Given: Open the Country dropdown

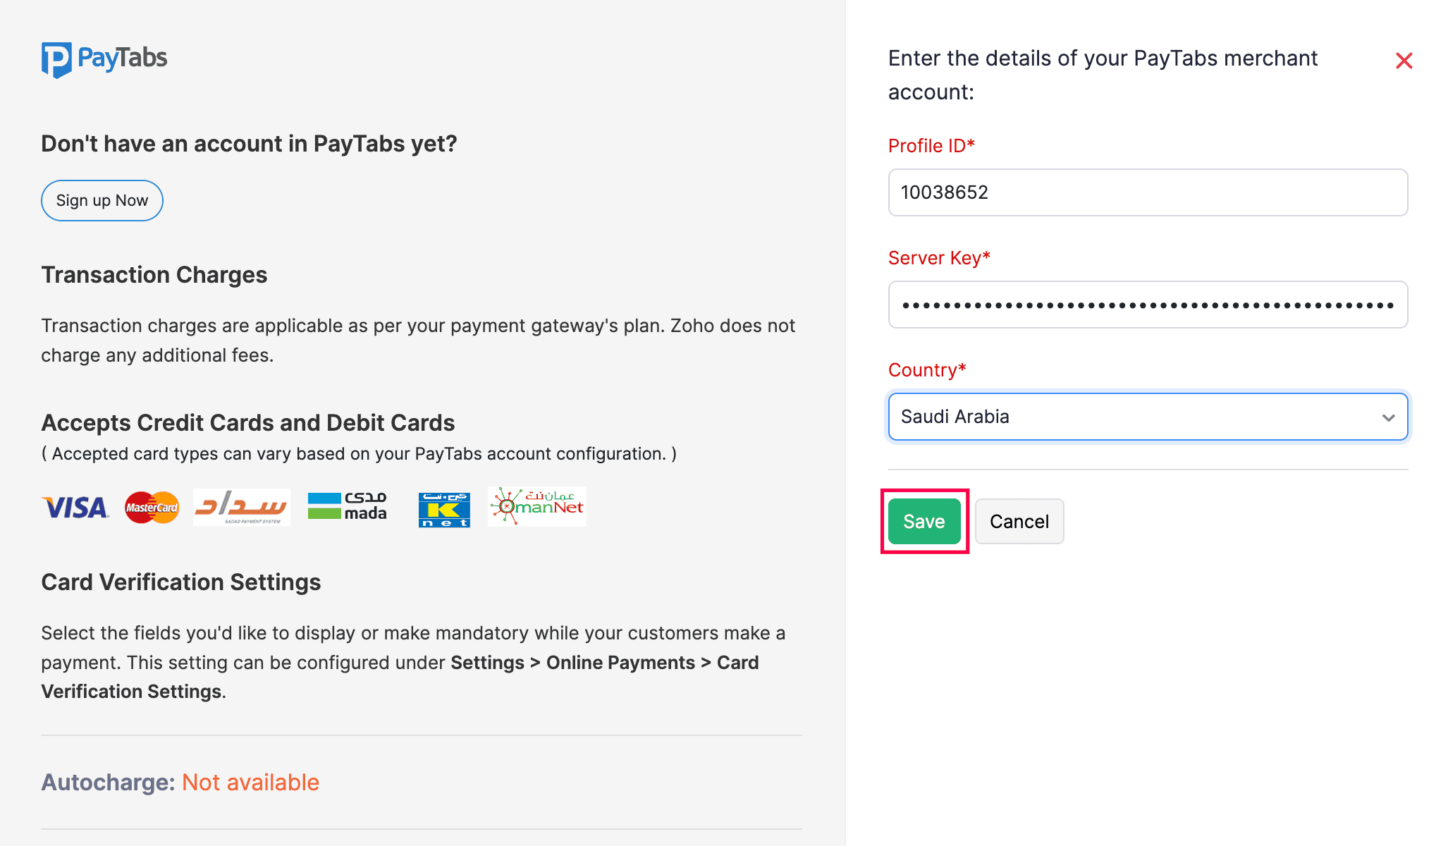Looking at the screenshot, I should click(x=1147, y=417).
